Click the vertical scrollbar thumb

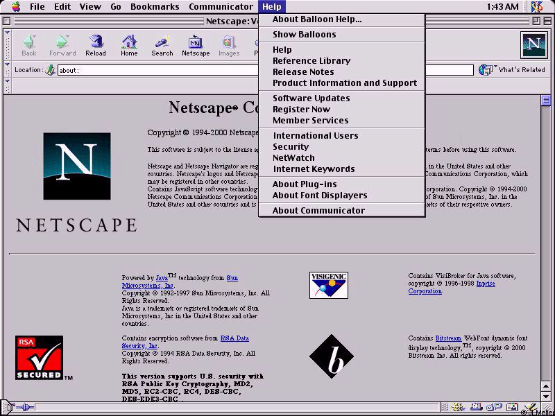[545, 100]
